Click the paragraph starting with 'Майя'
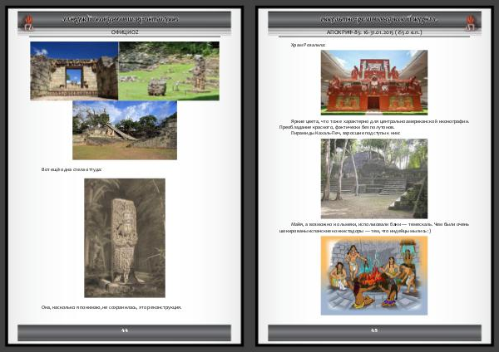The height and width of the screenshot is (352, 499). tap(373, 227)
